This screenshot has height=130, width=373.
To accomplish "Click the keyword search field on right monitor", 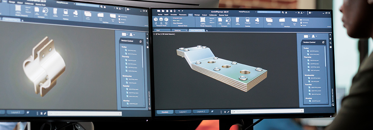I will click(x=269, y=12).
